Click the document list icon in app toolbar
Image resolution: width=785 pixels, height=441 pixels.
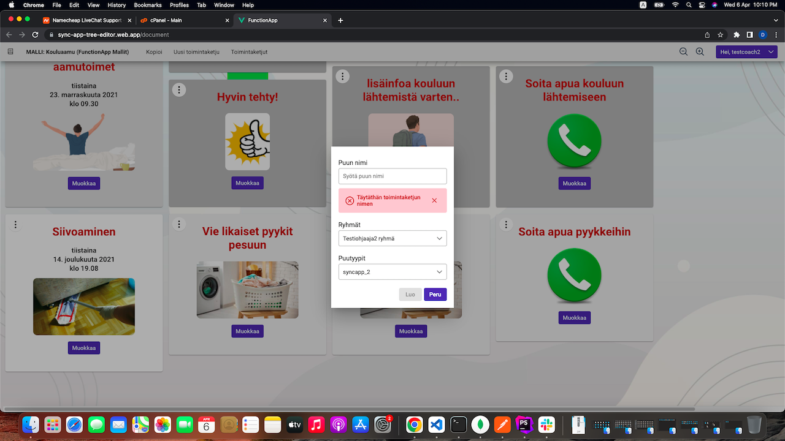(10, 52)
